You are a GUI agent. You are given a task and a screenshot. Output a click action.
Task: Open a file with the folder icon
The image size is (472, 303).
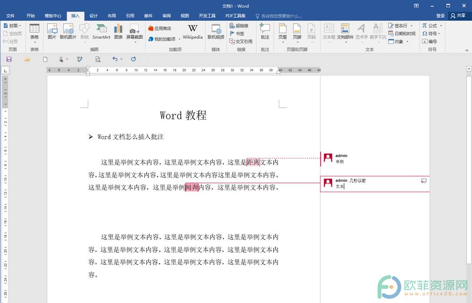point(27,59)
